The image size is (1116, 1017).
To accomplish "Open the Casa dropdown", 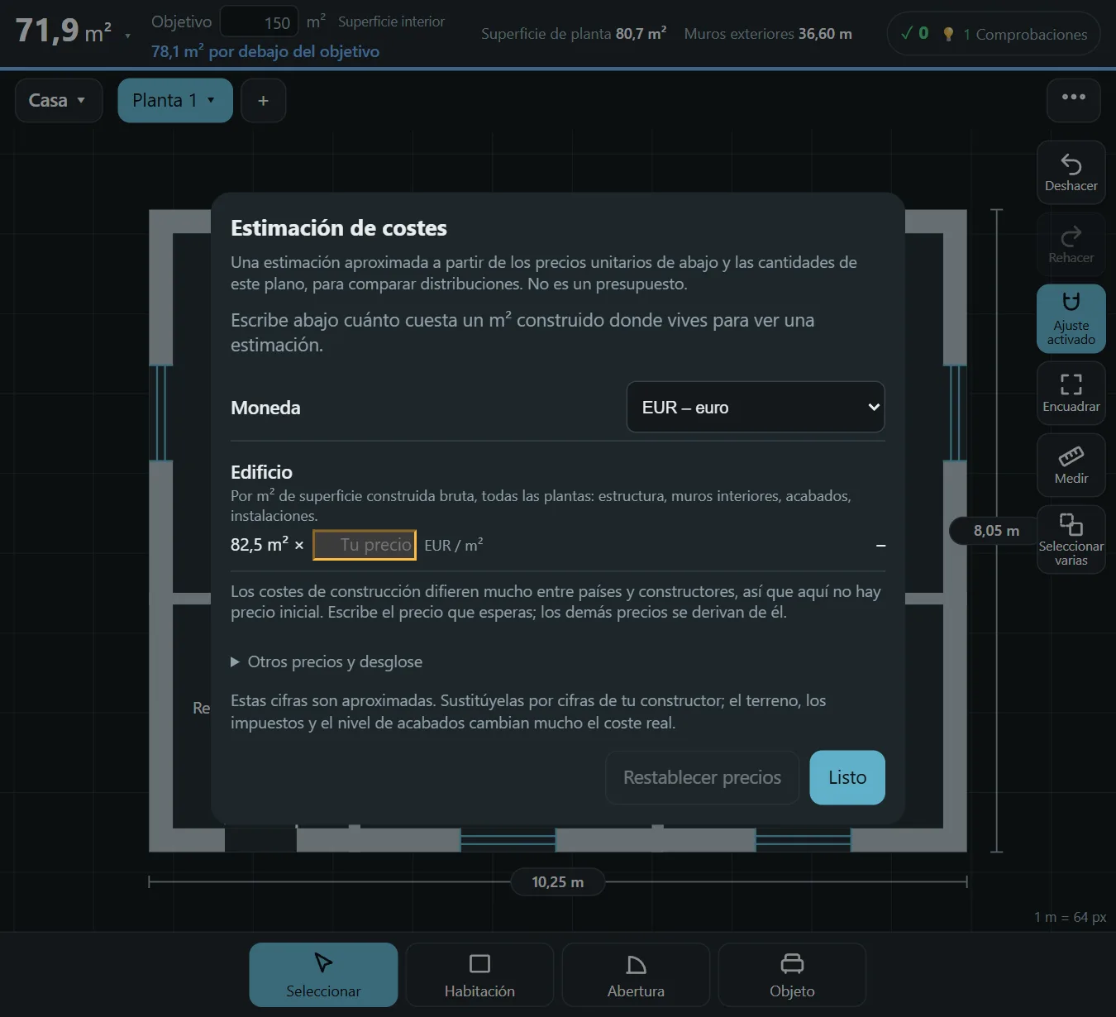I will pyautogui.click(x=58, y=100).
